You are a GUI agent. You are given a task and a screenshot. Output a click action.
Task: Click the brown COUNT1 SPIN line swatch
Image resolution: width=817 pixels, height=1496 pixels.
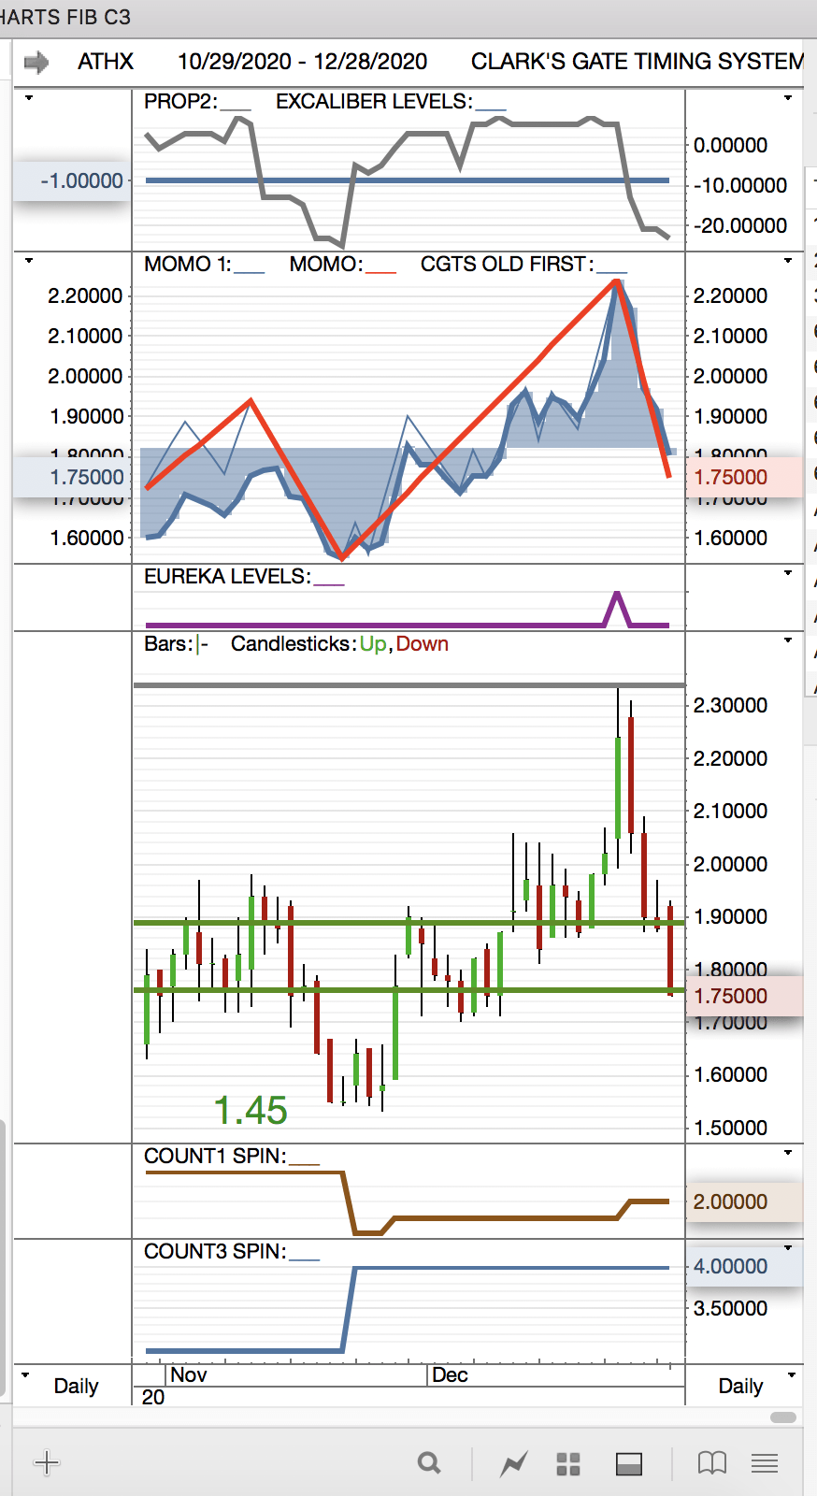coord(305,1164)
